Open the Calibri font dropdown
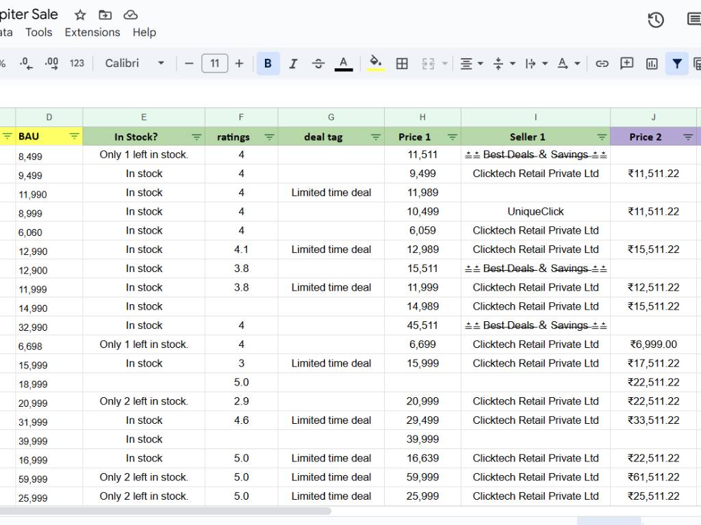This screenshot has width=701, height=525. pyautogui.click(x=135, y=64)
